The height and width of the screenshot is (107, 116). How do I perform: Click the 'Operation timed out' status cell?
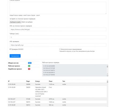point(41,92)
